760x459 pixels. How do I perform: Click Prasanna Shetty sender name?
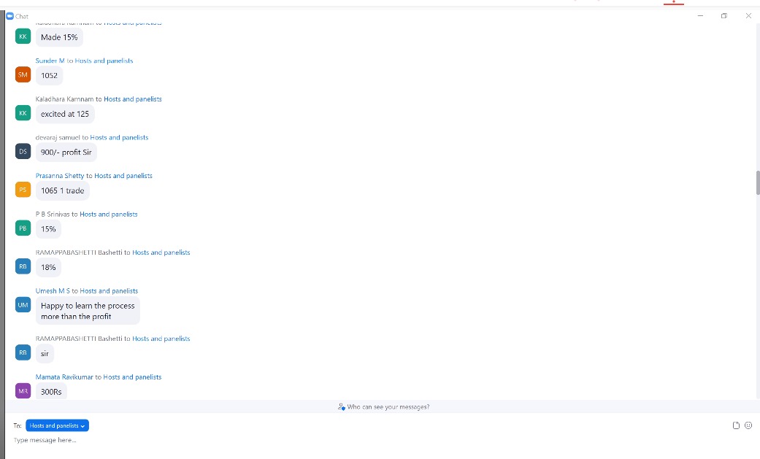[x=60, y=176]
